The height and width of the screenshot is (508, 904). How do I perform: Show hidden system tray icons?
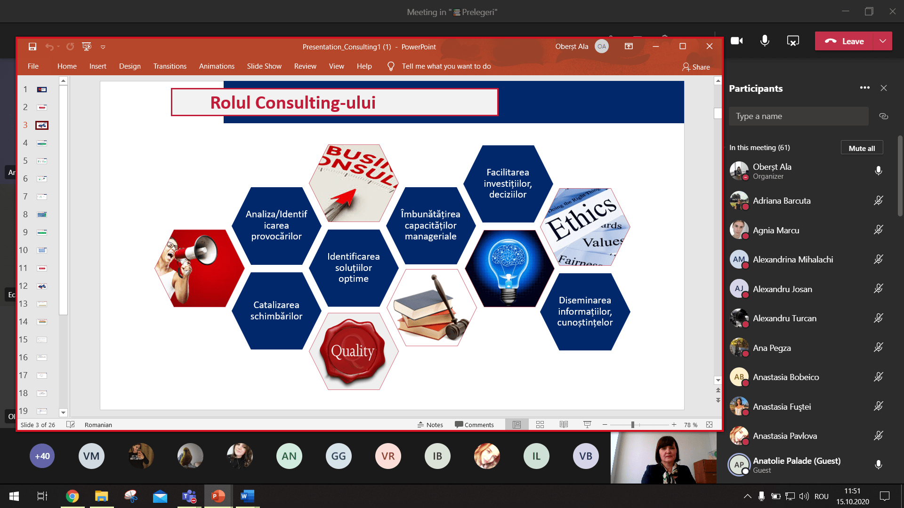pos(747,496)
